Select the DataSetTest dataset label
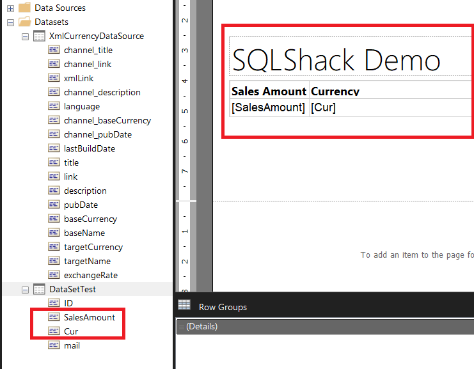This screenshot has height=369, width=474. (72, 289)
